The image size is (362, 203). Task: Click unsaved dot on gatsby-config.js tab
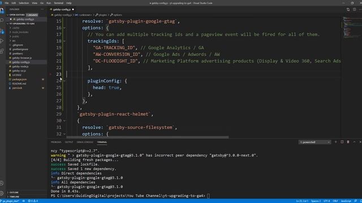pyautogui.click(x=73, y=10)
